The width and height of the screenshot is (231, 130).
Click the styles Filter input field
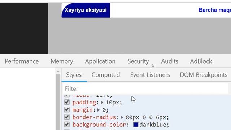(x=145, y=88)
